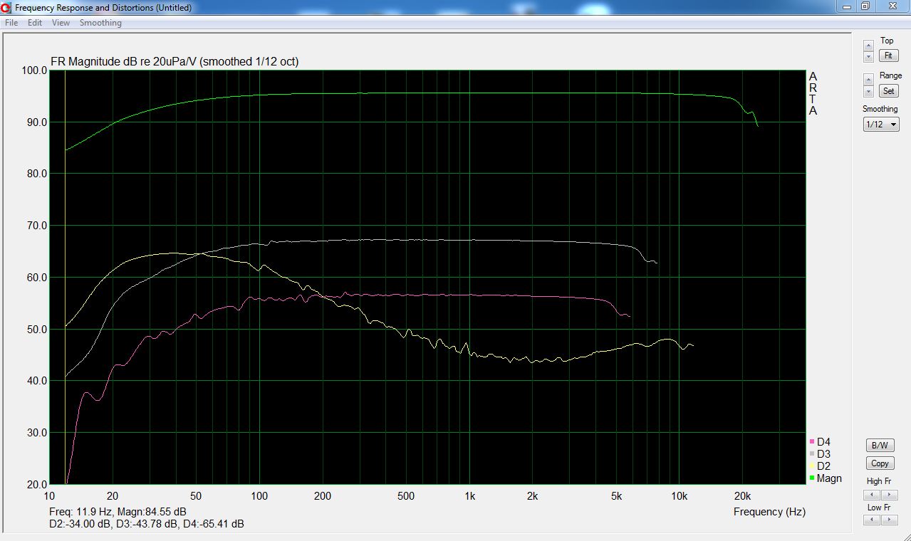Click the Fit button

point(888,56)
